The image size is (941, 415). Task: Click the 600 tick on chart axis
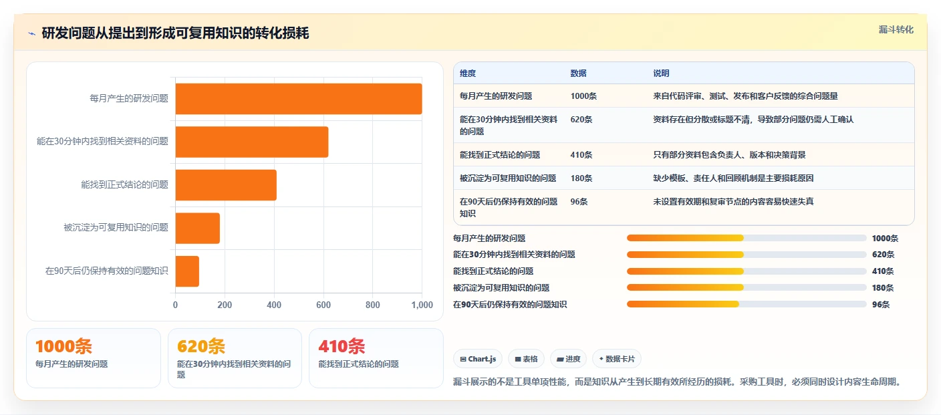(x=323, y=305)
